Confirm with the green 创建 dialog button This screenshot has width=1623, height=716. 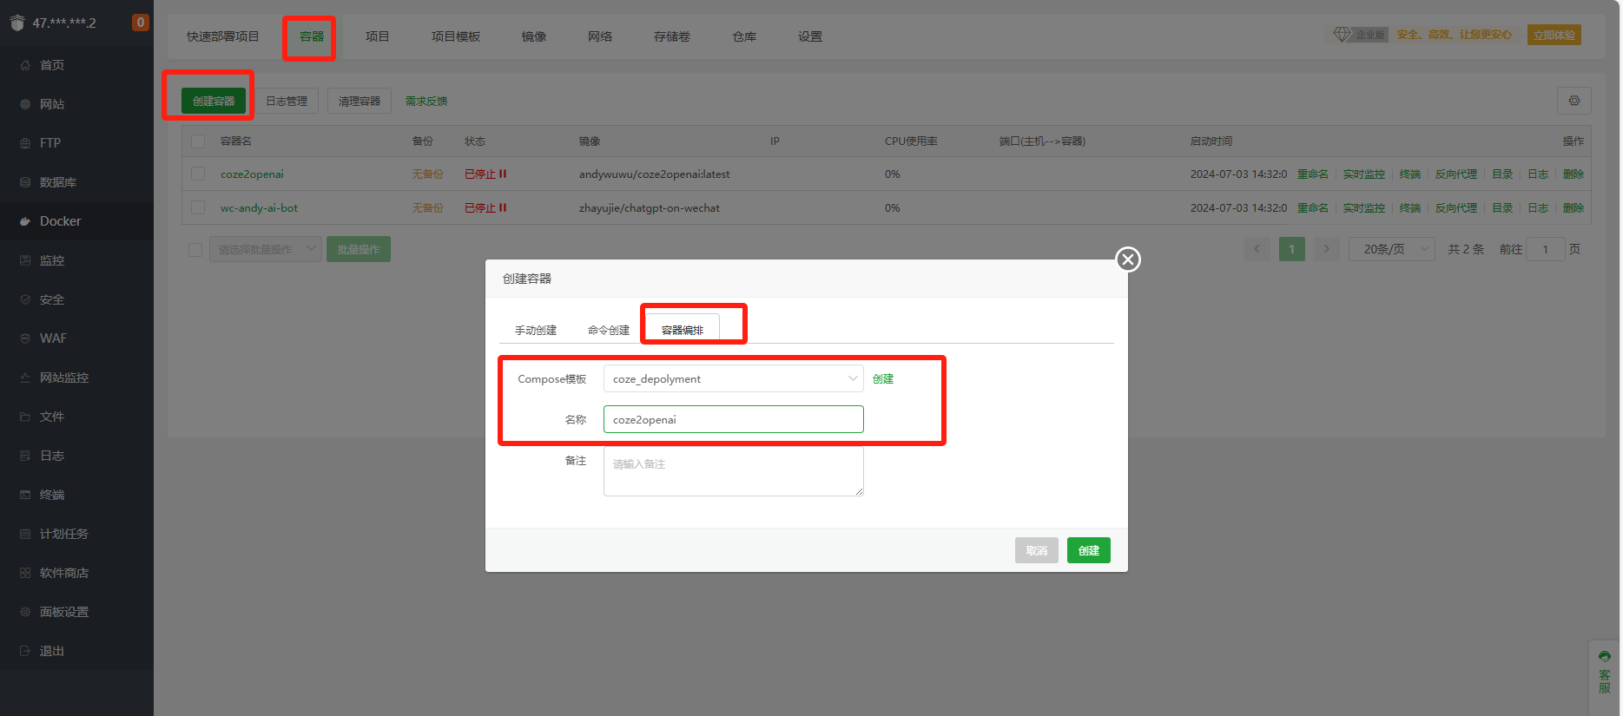[1089, 550]
